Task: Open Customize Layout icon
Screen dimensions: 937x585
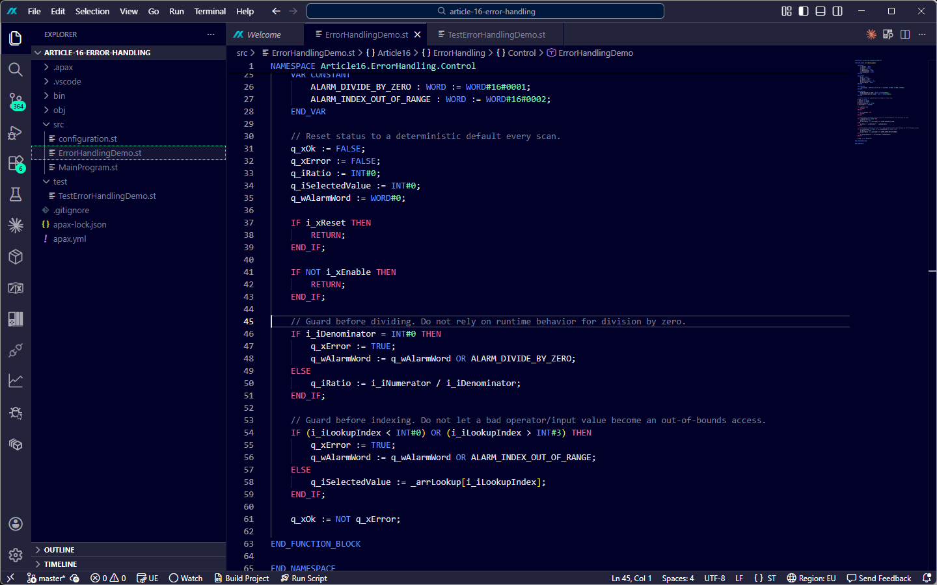Action: coord(787,11)
